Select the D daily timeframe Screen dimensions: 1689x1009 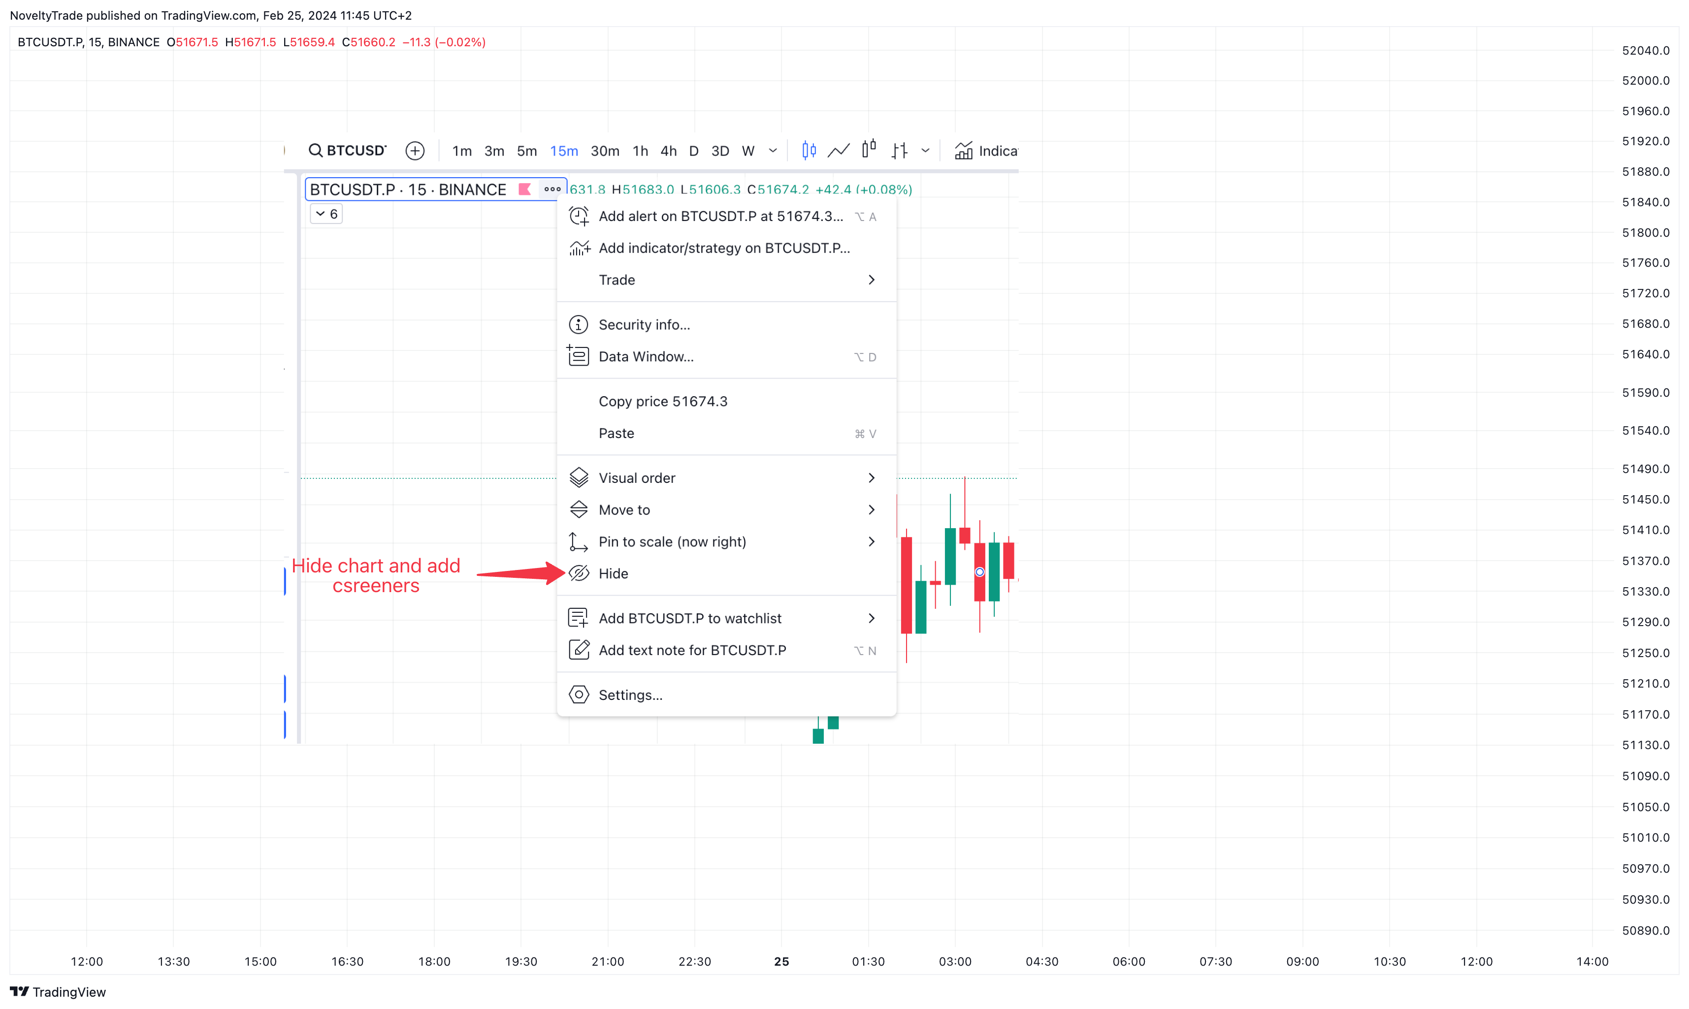694,151
